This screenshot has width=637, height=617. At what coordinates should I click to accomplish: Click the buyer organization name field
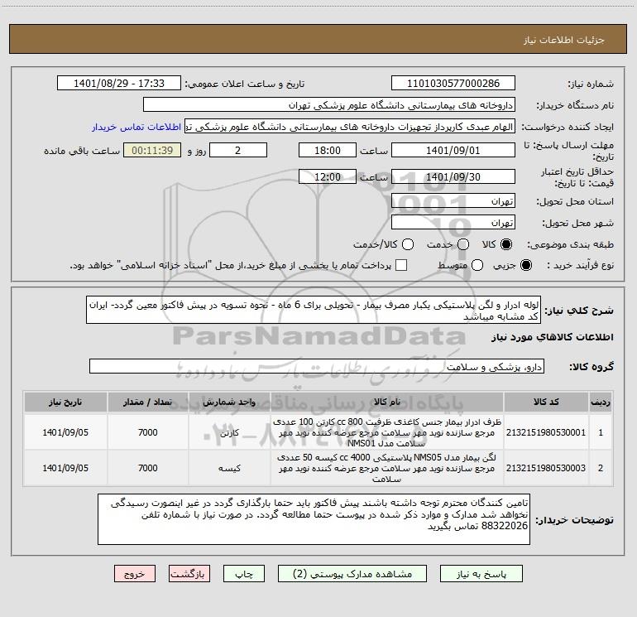pyautogui.click(x=329, y=104)
